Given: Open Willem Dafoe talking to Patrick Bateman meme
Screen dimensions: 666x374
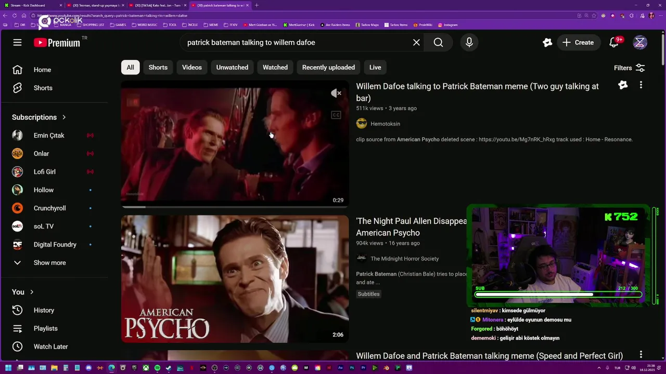Looking at the screenshot, I should coord(477,92).
